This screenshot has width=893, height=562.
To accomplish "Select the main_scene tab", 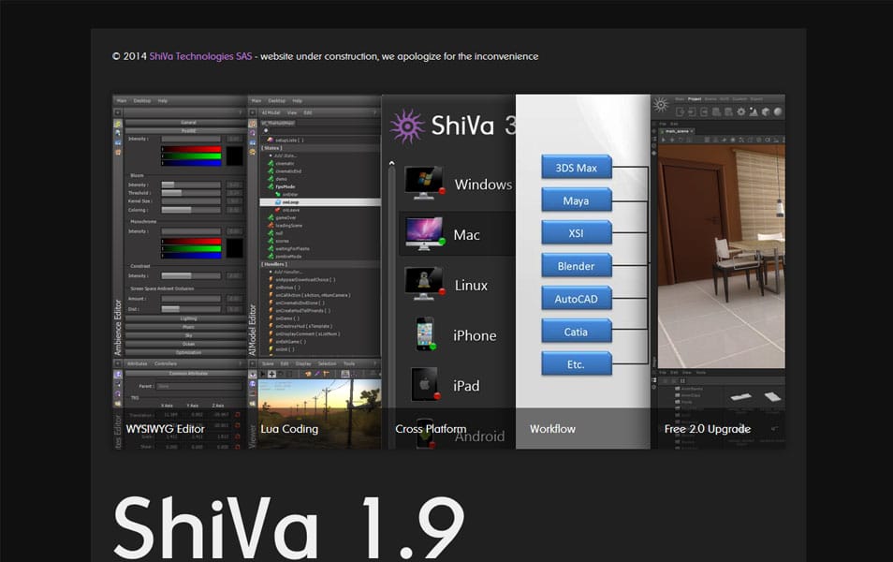I will [x=678, y=131].
